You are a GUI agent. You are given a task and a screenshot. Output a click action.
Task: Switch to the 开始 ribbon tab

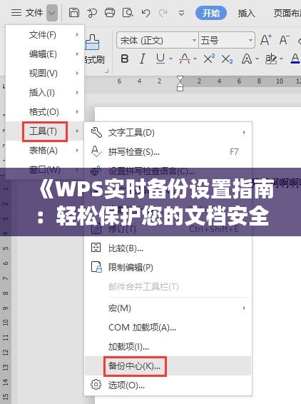point(211,13)
